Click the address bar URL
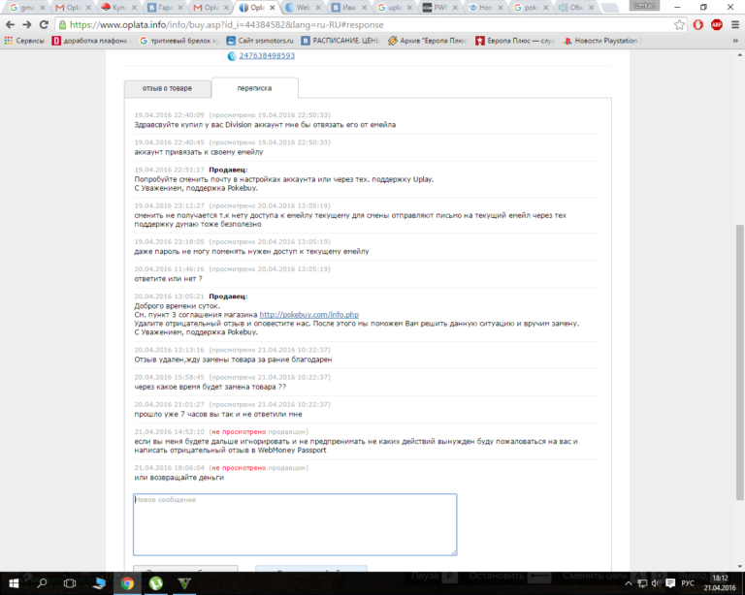 [227, 24]
